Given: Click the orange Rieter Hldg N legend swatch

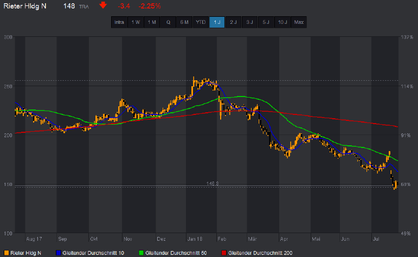Looking at the screenshot, I should tap(7, 253).
